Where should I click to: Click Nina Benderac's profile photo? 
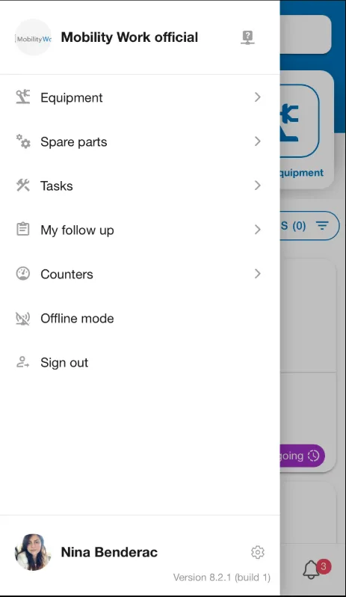click(x=33, y=552)
